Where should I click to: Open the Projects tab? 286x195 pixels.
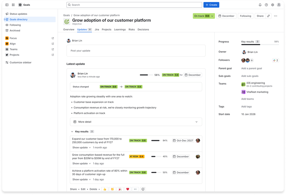coord(106,29)
